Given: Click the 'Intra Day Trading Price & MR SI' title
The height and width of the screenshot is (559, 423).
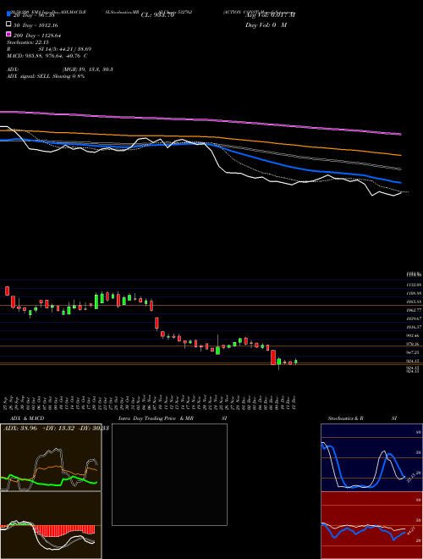Looking at the screenshot, I should click(173, 418).
